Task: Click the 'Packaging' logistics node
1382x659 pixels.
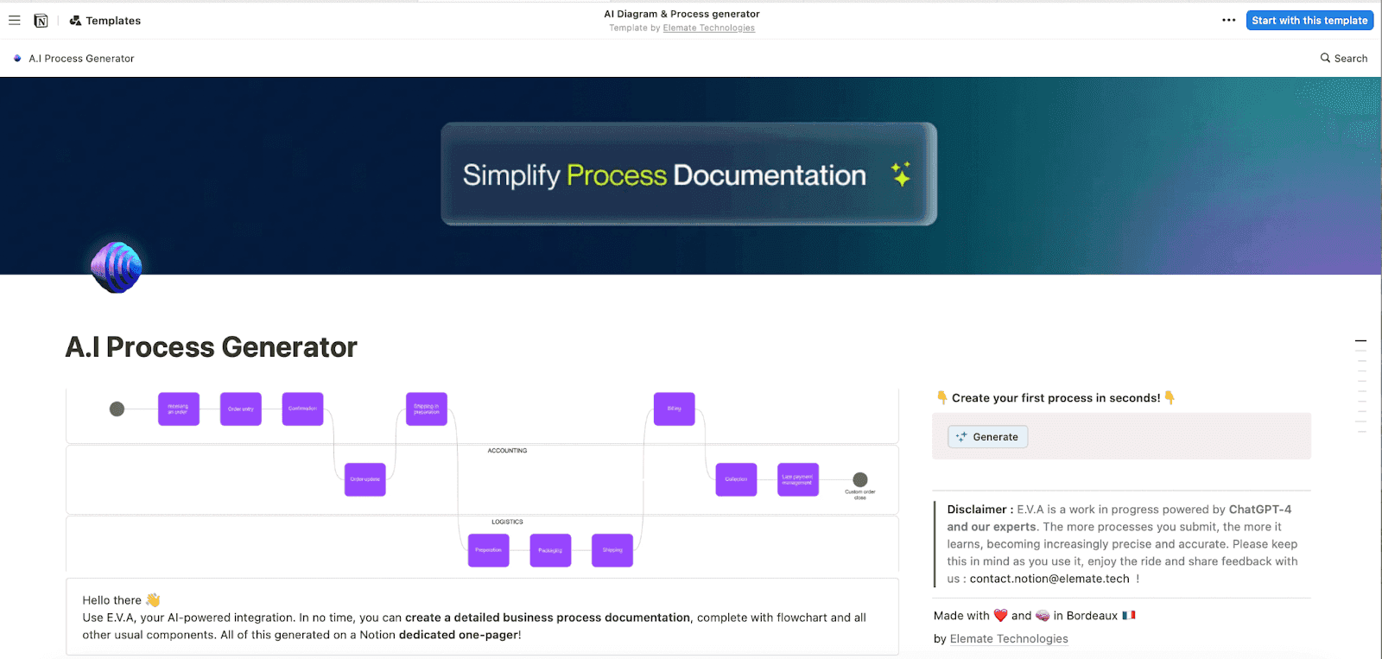Action: pyautogui.click(x=550, y=550)
